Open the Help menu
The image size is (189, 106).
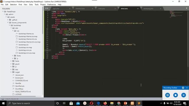pyautogui.click(x=60, y=5)
